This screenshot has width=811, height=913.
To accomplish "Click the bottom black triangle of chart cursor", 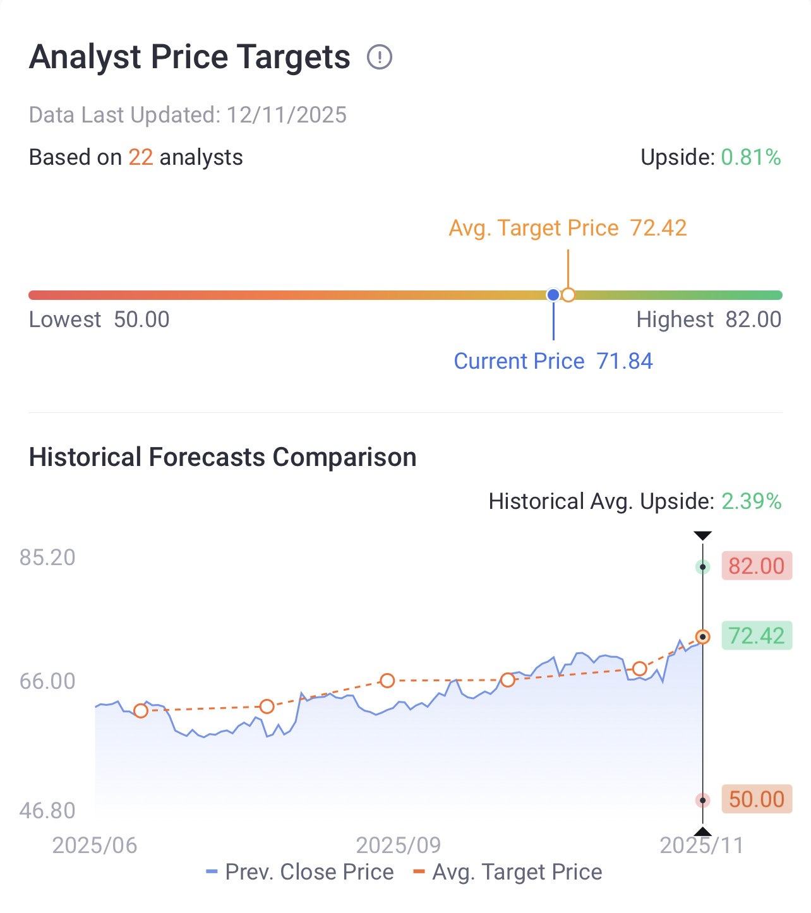I will (702, 832).
